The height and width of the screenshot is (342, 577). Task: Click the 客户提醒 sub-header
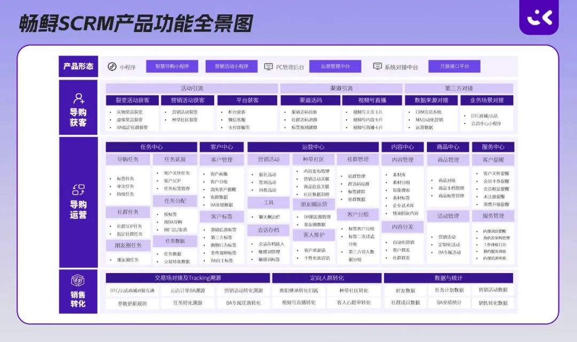click(x=493, y=160)
